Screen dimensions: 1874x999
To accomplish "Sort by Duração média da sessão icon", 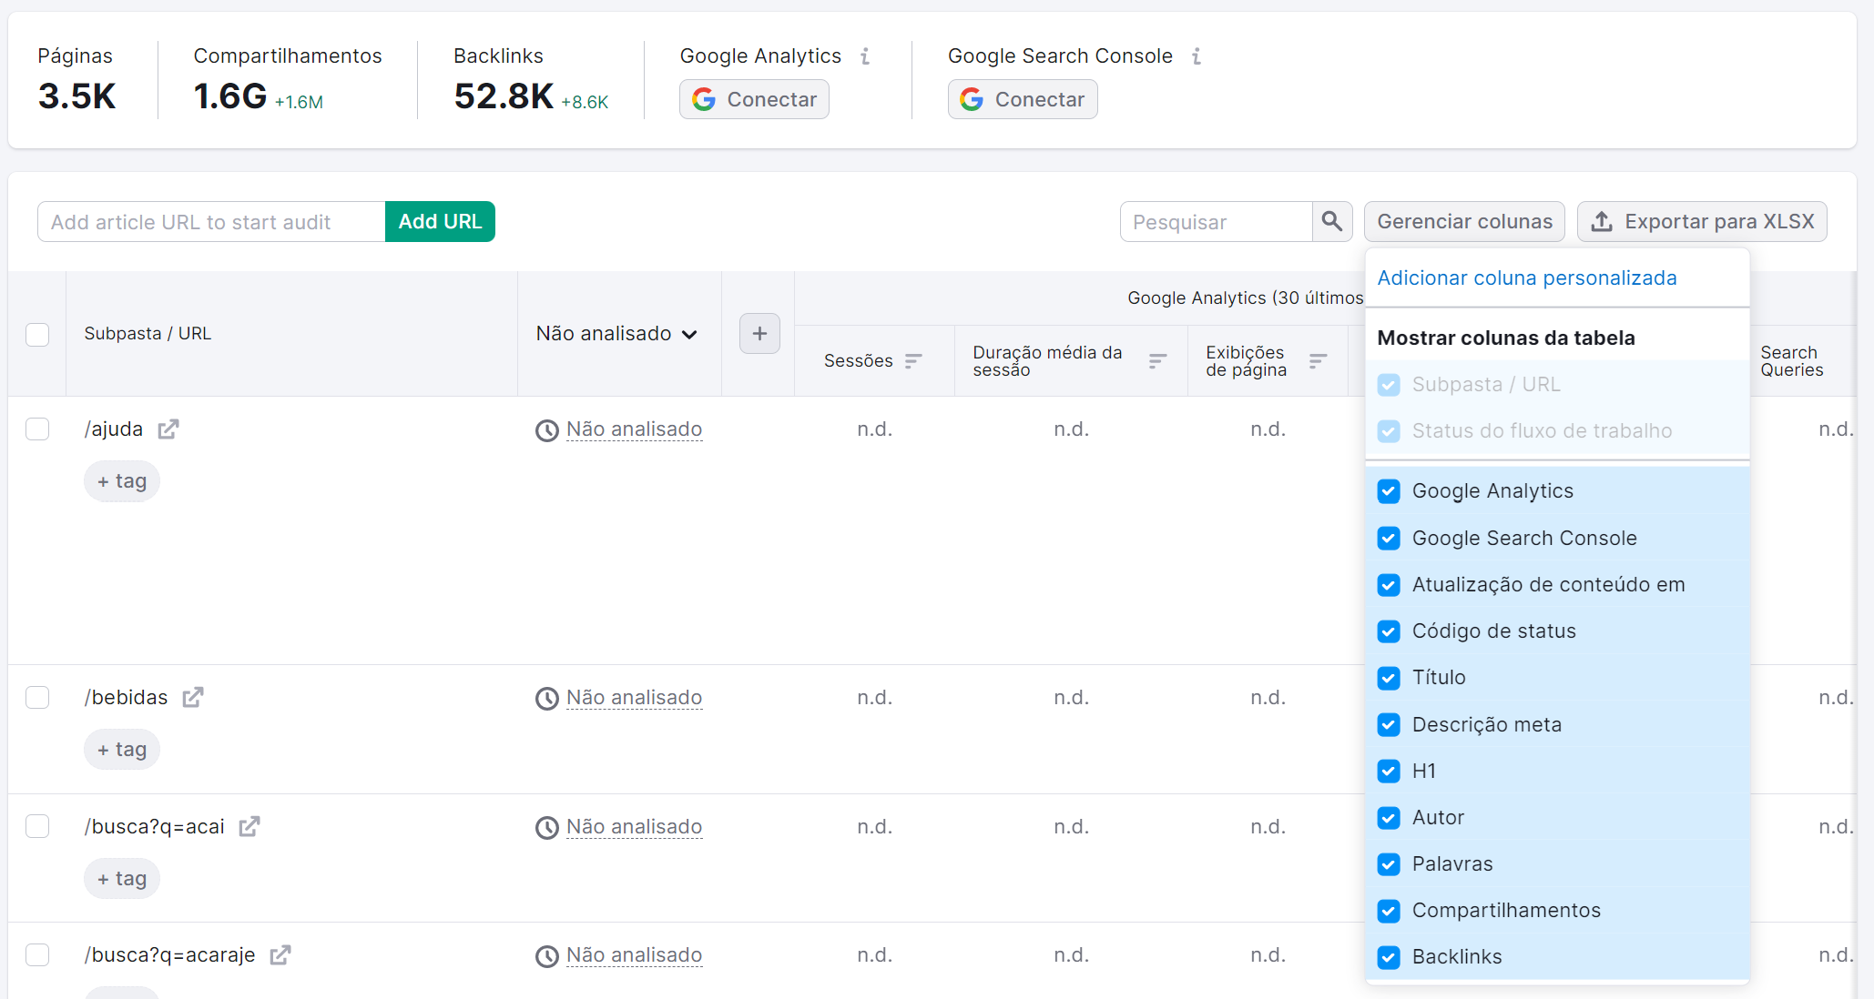I will click(1157, 361).
